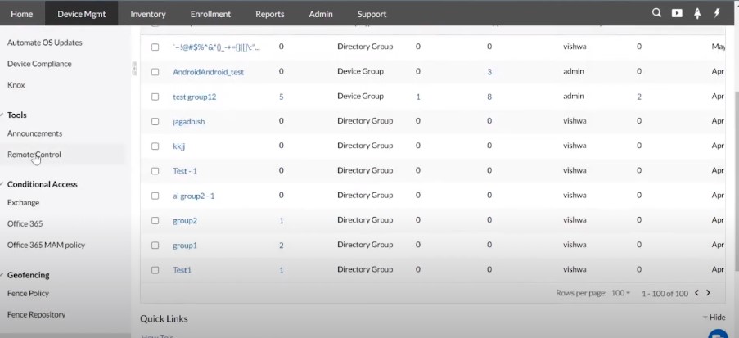
Task: Click Device Group type in test group12 row
Action: 361,97
